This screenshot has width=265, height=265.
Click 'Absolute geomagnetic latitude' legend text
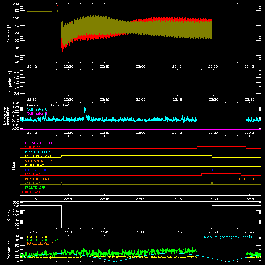229,237
